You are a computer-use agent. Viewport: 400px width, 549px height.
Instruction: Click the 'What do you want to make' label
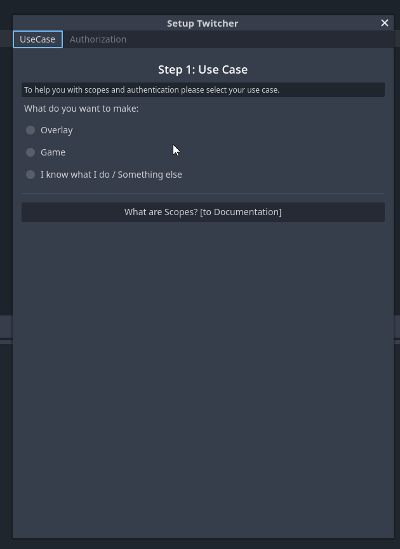click(81, 109)
